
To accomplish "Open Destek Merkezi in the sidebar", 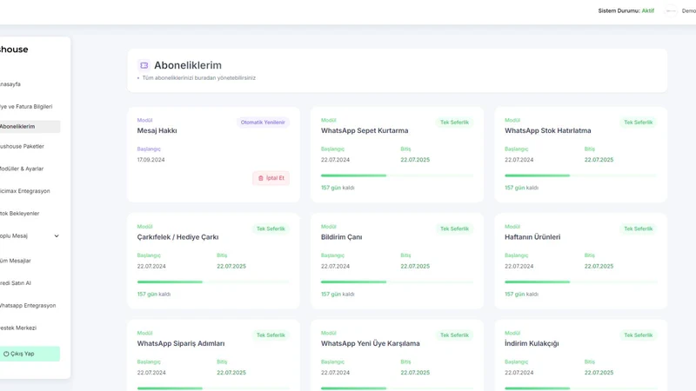I will point(18,328).
